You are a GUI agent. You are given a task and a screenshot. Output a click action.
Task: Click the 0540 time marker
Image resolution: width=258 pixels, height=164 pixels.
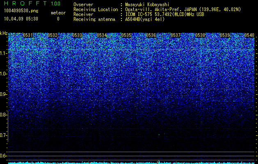click(x=249, y=35)
